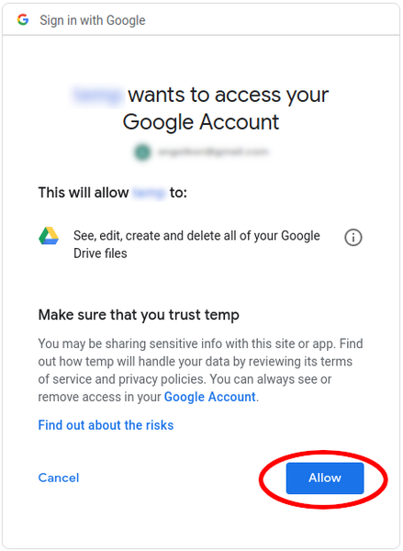Open the Google Account link

[209, 397]
